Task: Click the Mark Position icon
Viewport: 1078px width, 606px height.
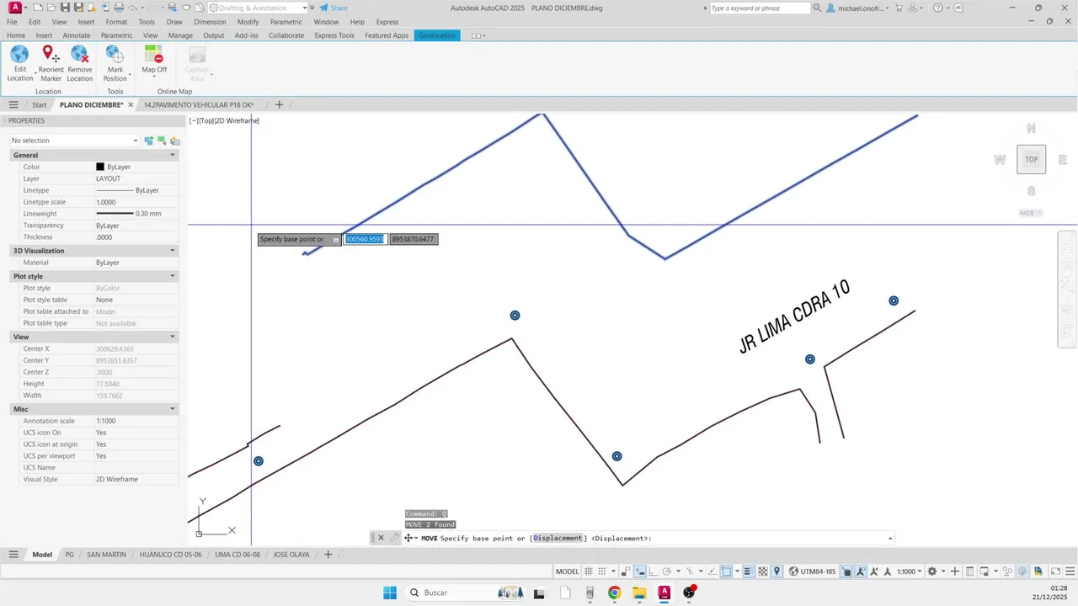Action: coord(115,54)
